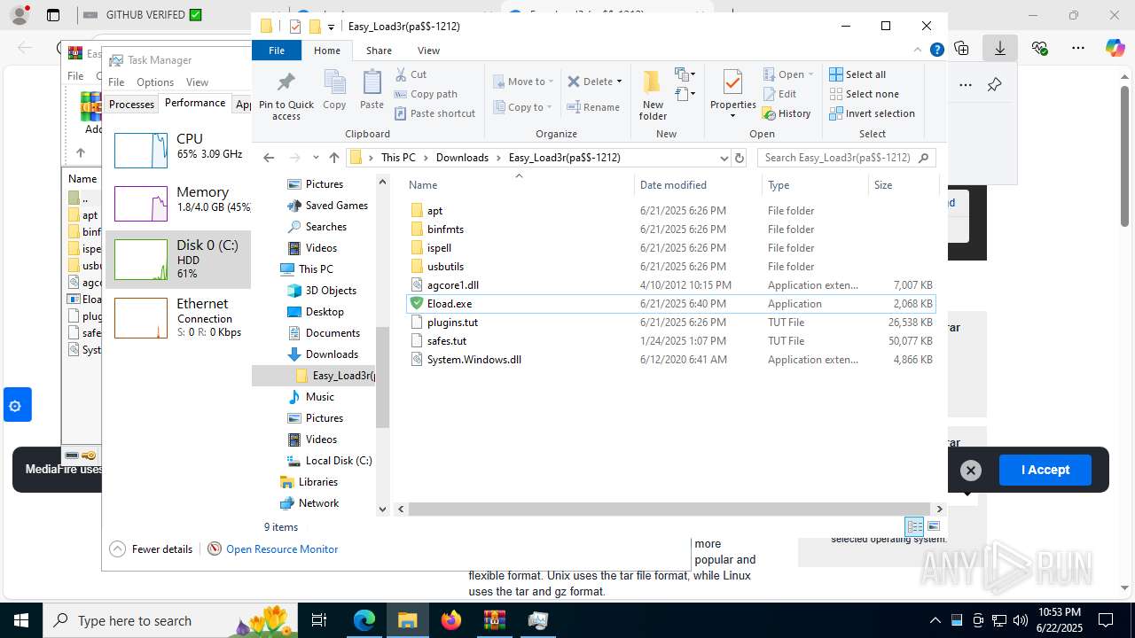Click the Explorer Help question icon
Image resolution: width=1135 pixels, height=638 pixels.
[936, 51]
